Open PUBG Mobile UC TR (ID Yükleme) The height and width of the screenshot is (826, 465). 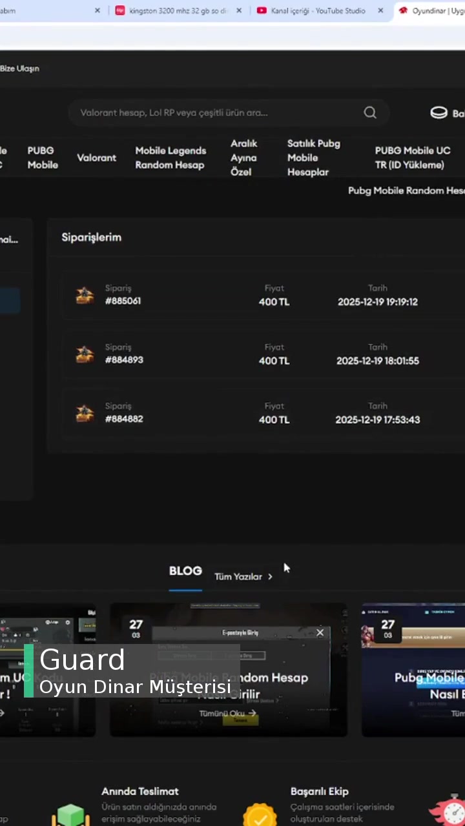coord(413,157)
